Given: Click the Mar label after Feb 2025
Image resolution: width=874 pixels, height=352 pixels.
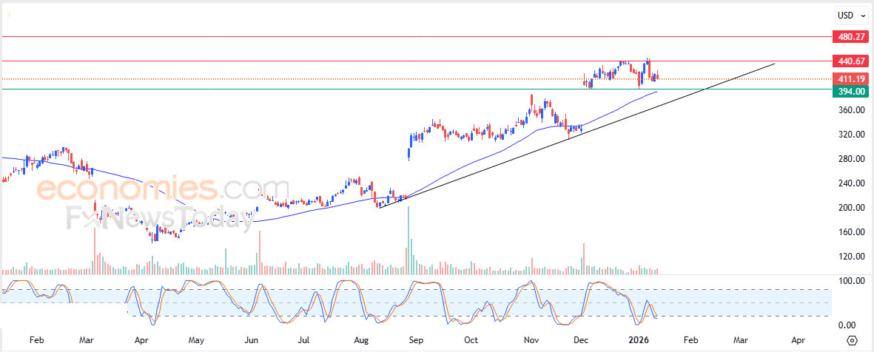Looking at the screenshot, I should (87, 339).
